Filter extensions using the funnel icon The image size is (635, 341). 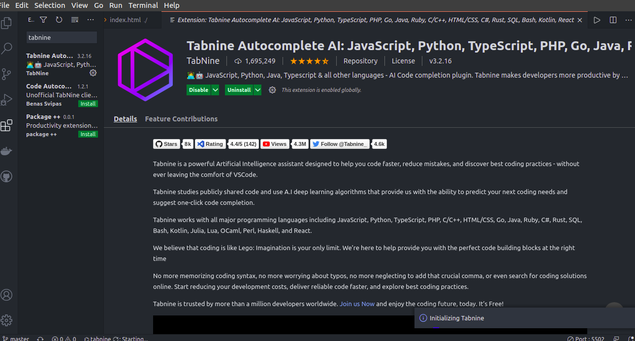point(43,20)
